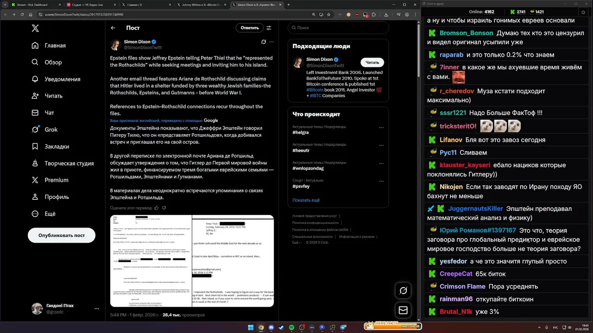Open Обзор search page

tap(47, 62)
